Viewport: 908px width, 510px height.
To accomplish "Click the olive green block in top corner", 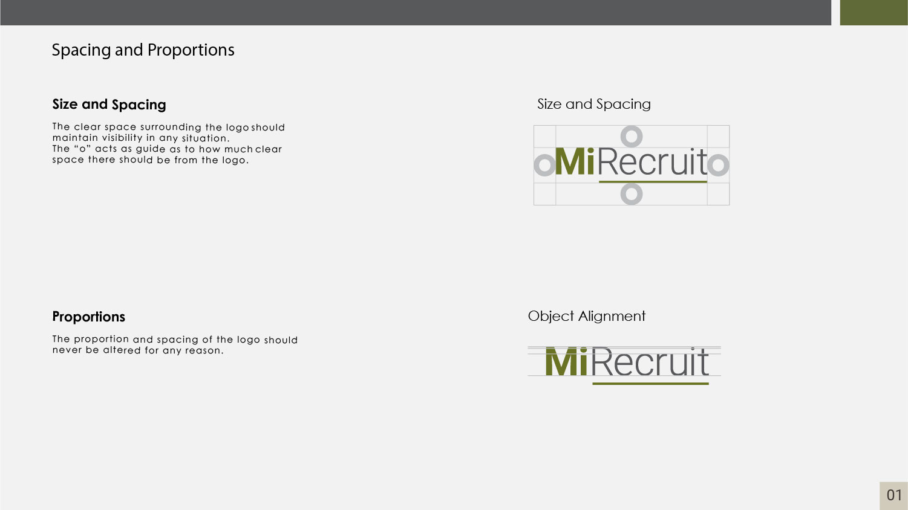I will [874, 12].
